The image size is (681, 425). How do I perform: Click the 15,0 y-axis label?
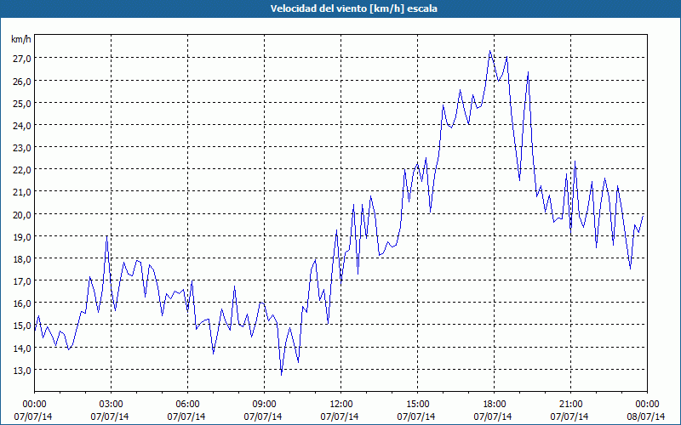[x=21, y=326]
